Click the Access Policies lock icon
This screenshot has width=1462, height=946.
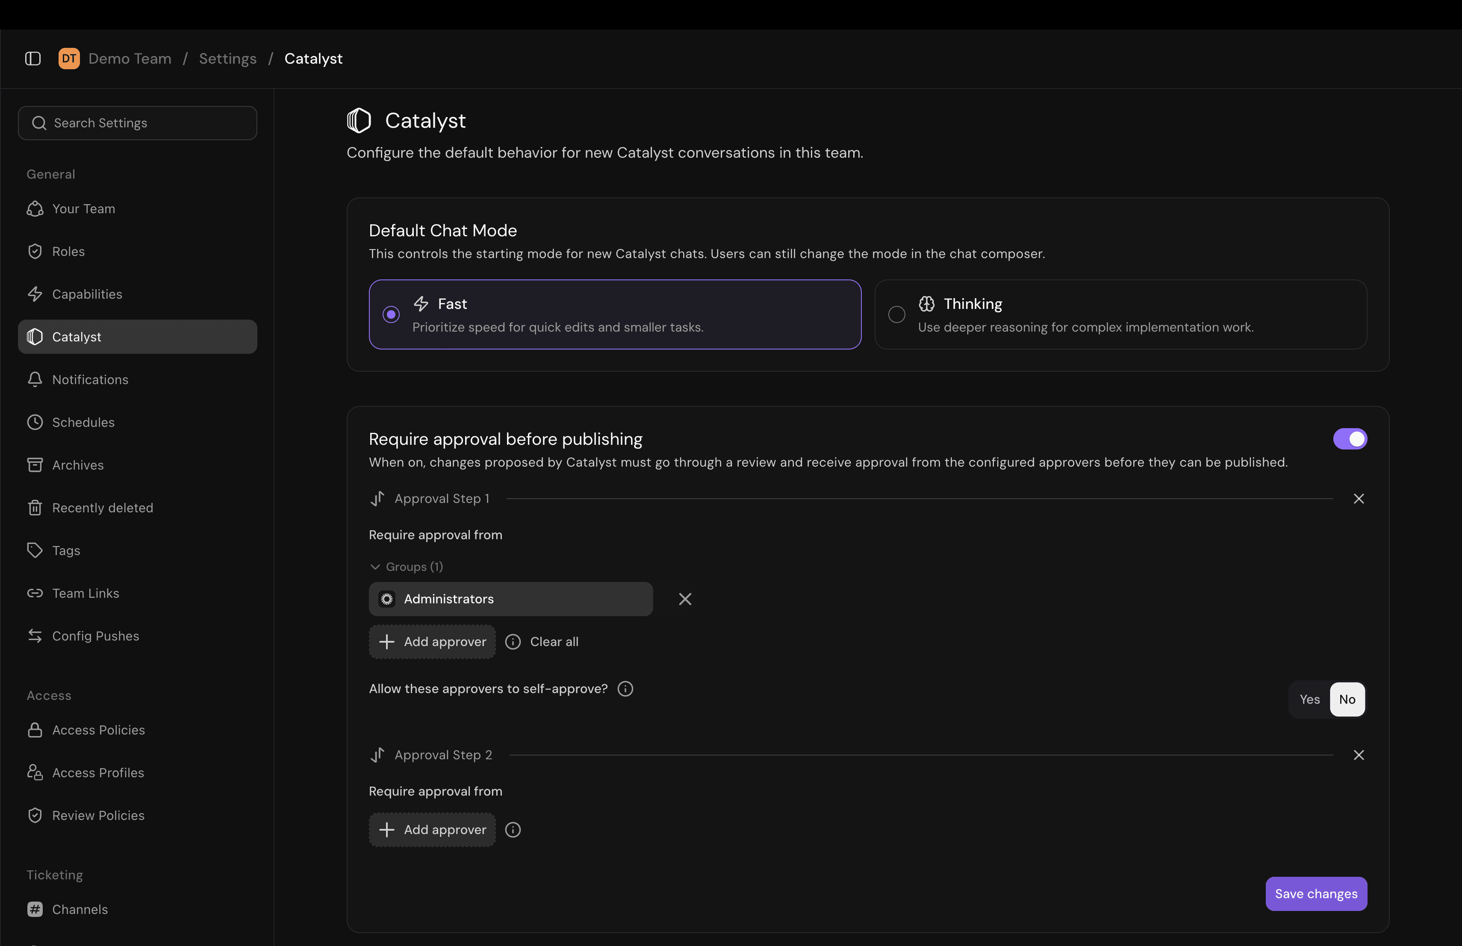click(35, 730)
